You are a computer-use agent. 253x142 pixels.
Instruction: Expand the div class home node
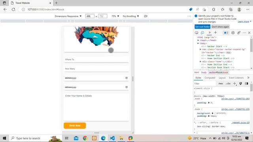tap(200, 62)
